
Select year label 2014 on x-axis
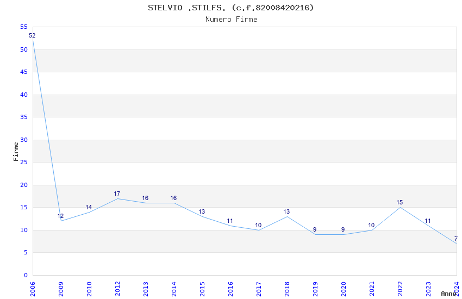point(174,289)
